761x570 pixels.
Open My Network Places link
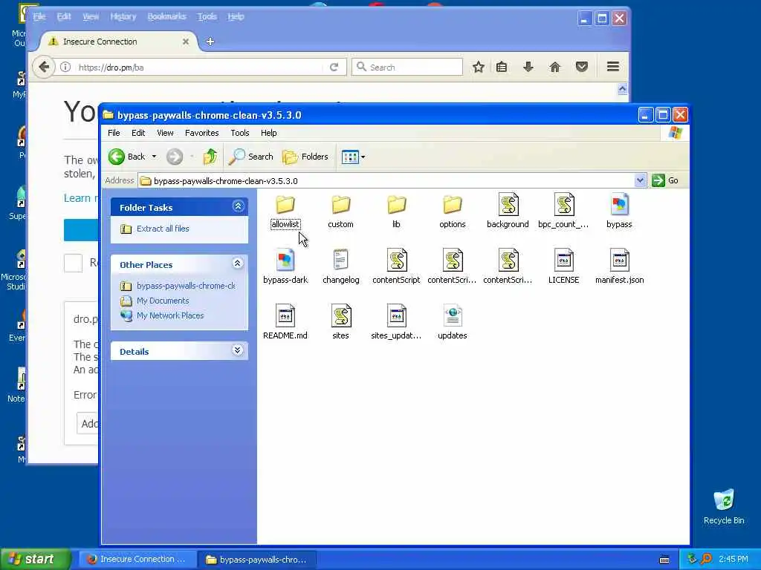click(x=170, y=315)
